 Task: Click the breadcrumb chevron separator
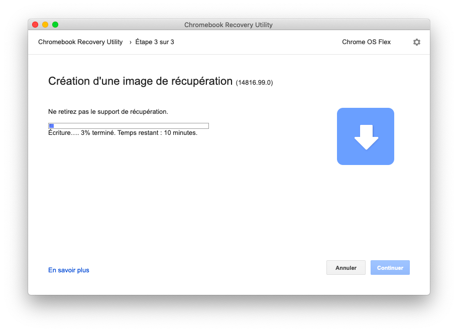[130, 42]
